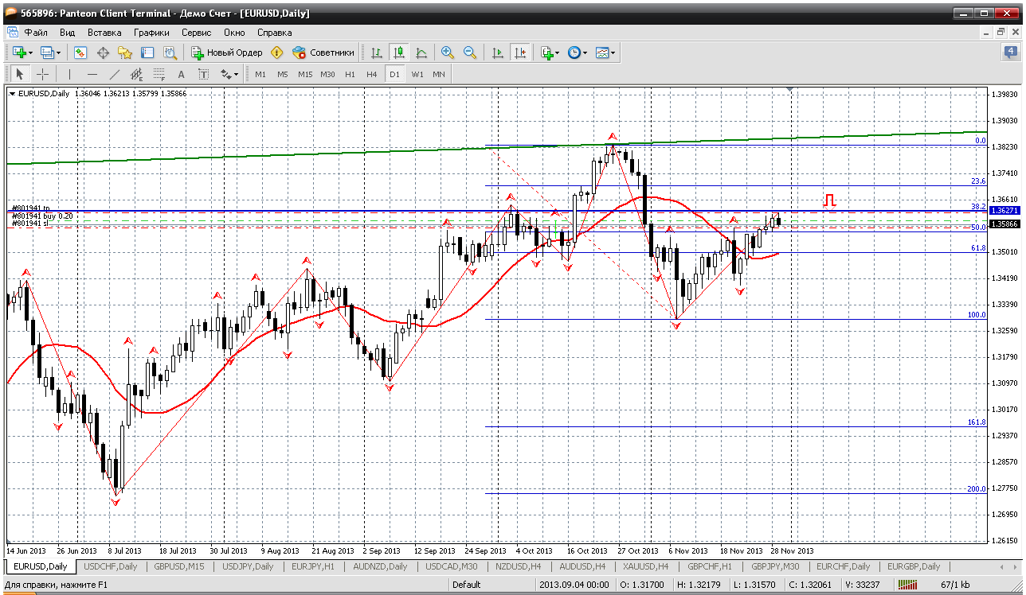The width and height of the screenshot is (1026, 595).
Task: Open the Market Watch window icon
Action: tap(80, 52)
